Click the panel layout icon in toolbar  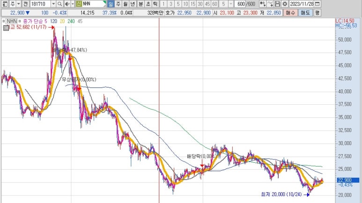coord(5,4)
